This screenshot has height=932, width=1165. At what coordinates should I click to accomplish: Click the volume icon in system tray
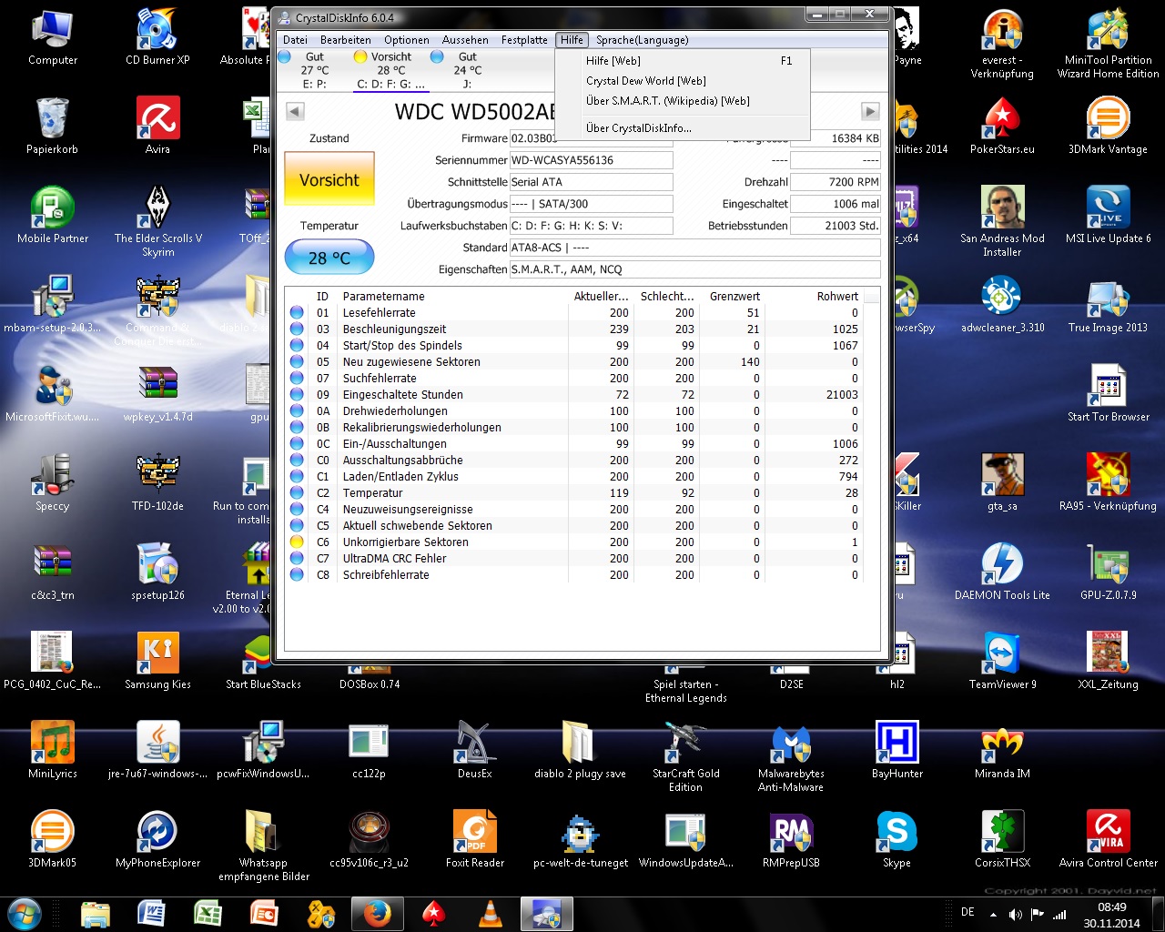pos(1016,914)
